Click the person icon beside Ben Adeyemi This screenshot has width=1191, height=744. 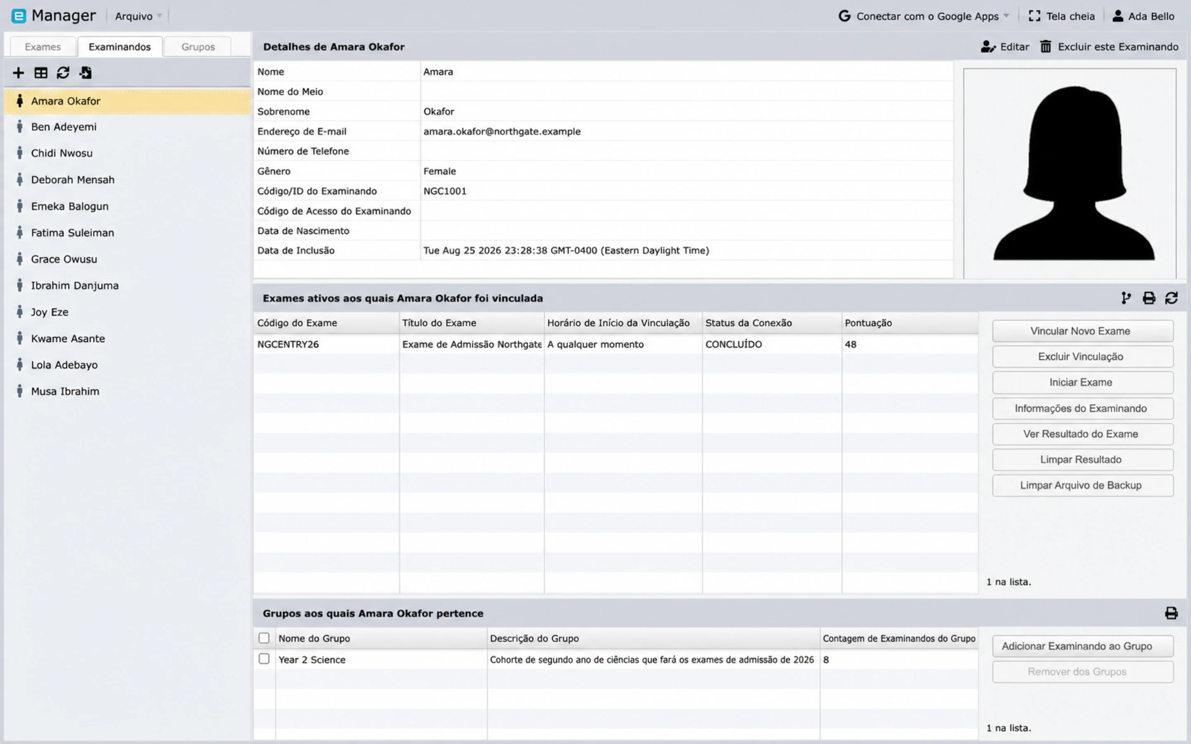(20, 127)
